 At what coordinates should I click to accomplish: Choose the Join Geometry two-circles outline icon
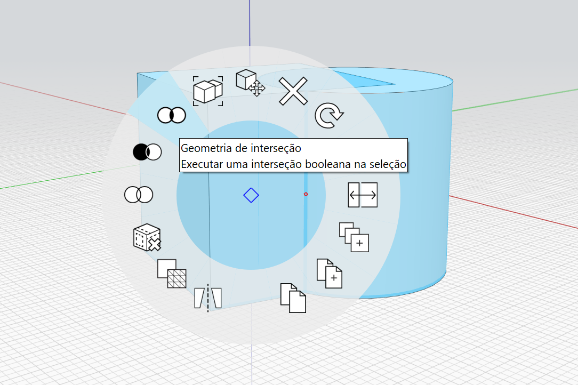coord(139,195)
